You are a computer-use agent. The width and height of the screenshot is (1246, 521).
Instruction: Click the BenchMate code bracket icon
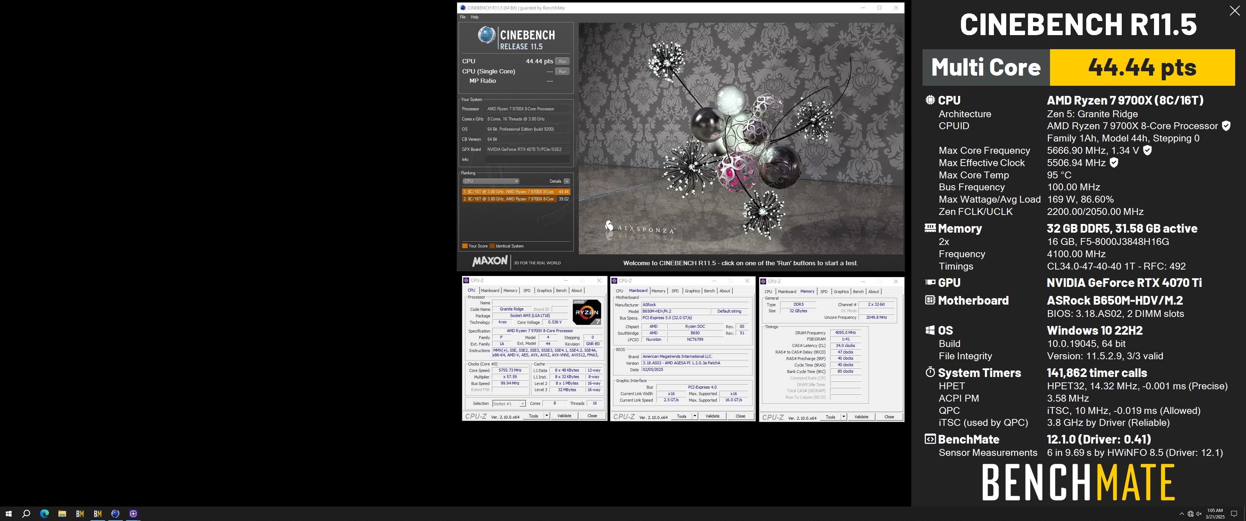(x=930, y=439)
